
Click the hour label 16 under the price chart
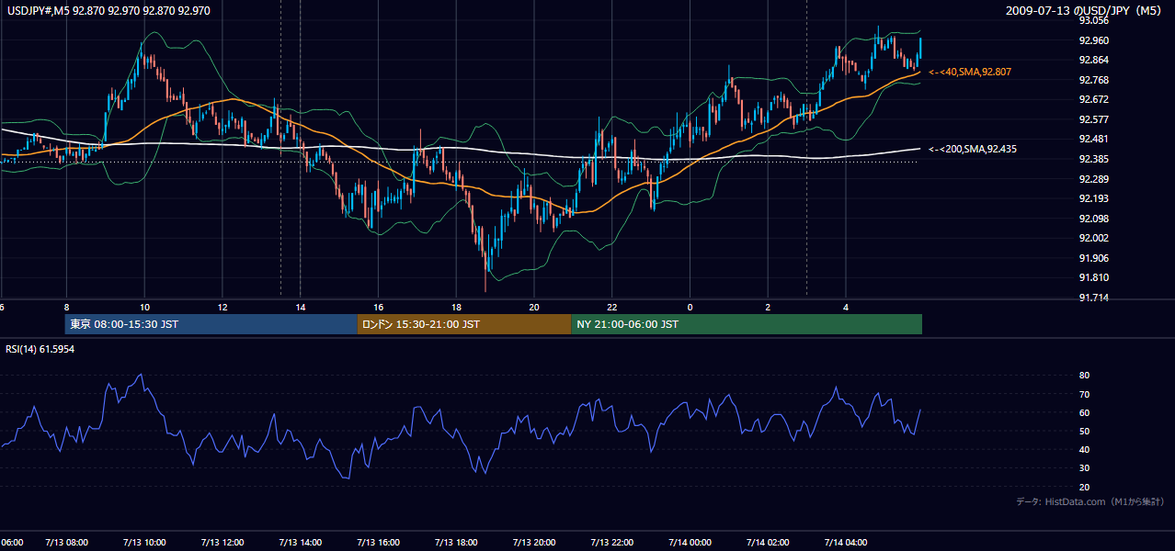pyautogui.click(x=378, y=307)
